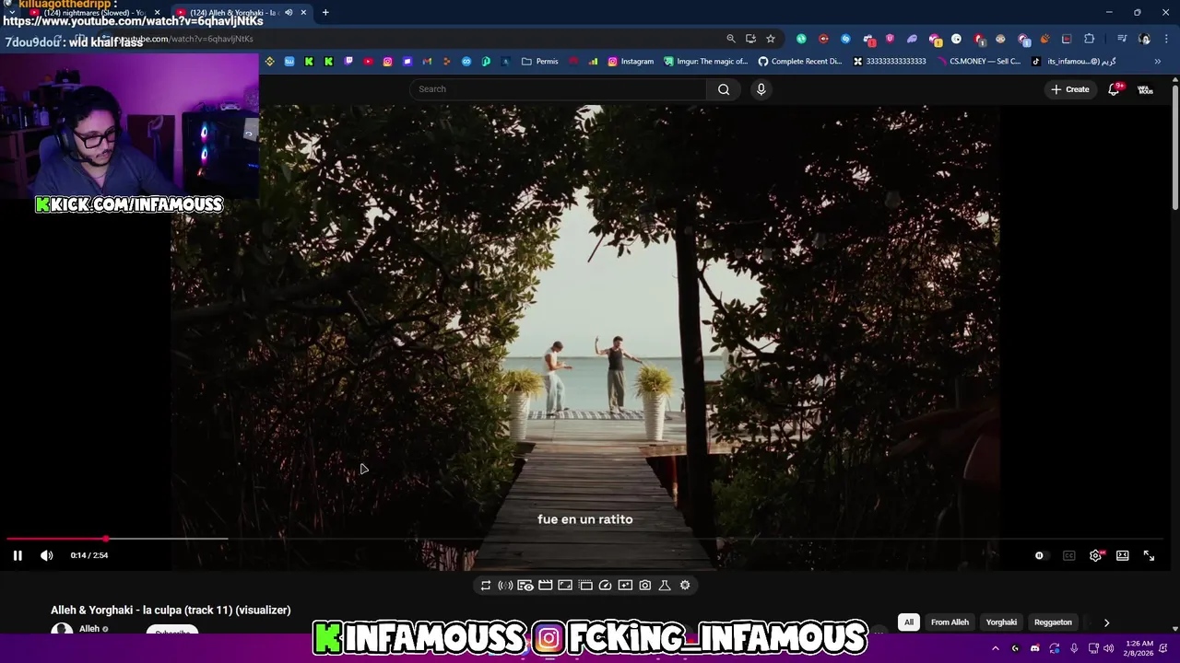Open the Instagram bookmark
Image resolution: width=1180 pixels, height=663 pixels.
point(631,62)
